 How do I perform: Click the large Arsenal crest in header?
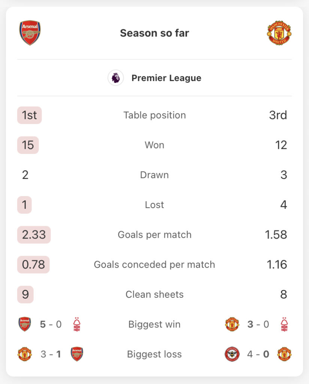pos(30,33)
